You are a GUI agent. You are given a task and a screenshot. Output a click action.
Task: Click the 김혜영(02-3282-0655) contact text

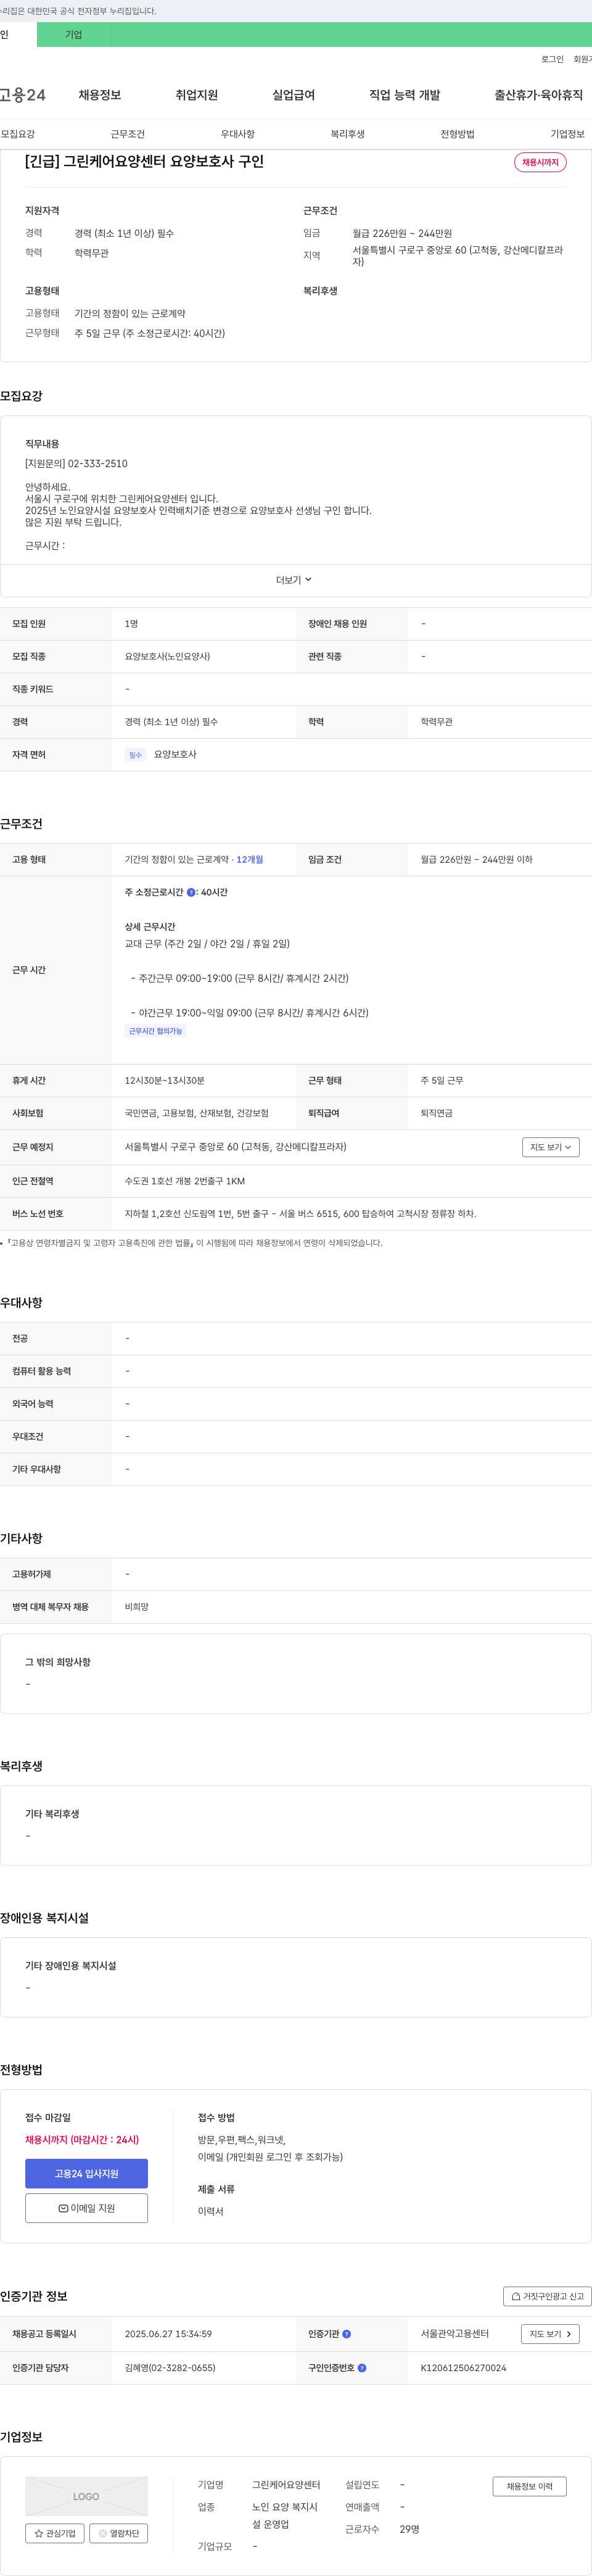click(170, 2368)
